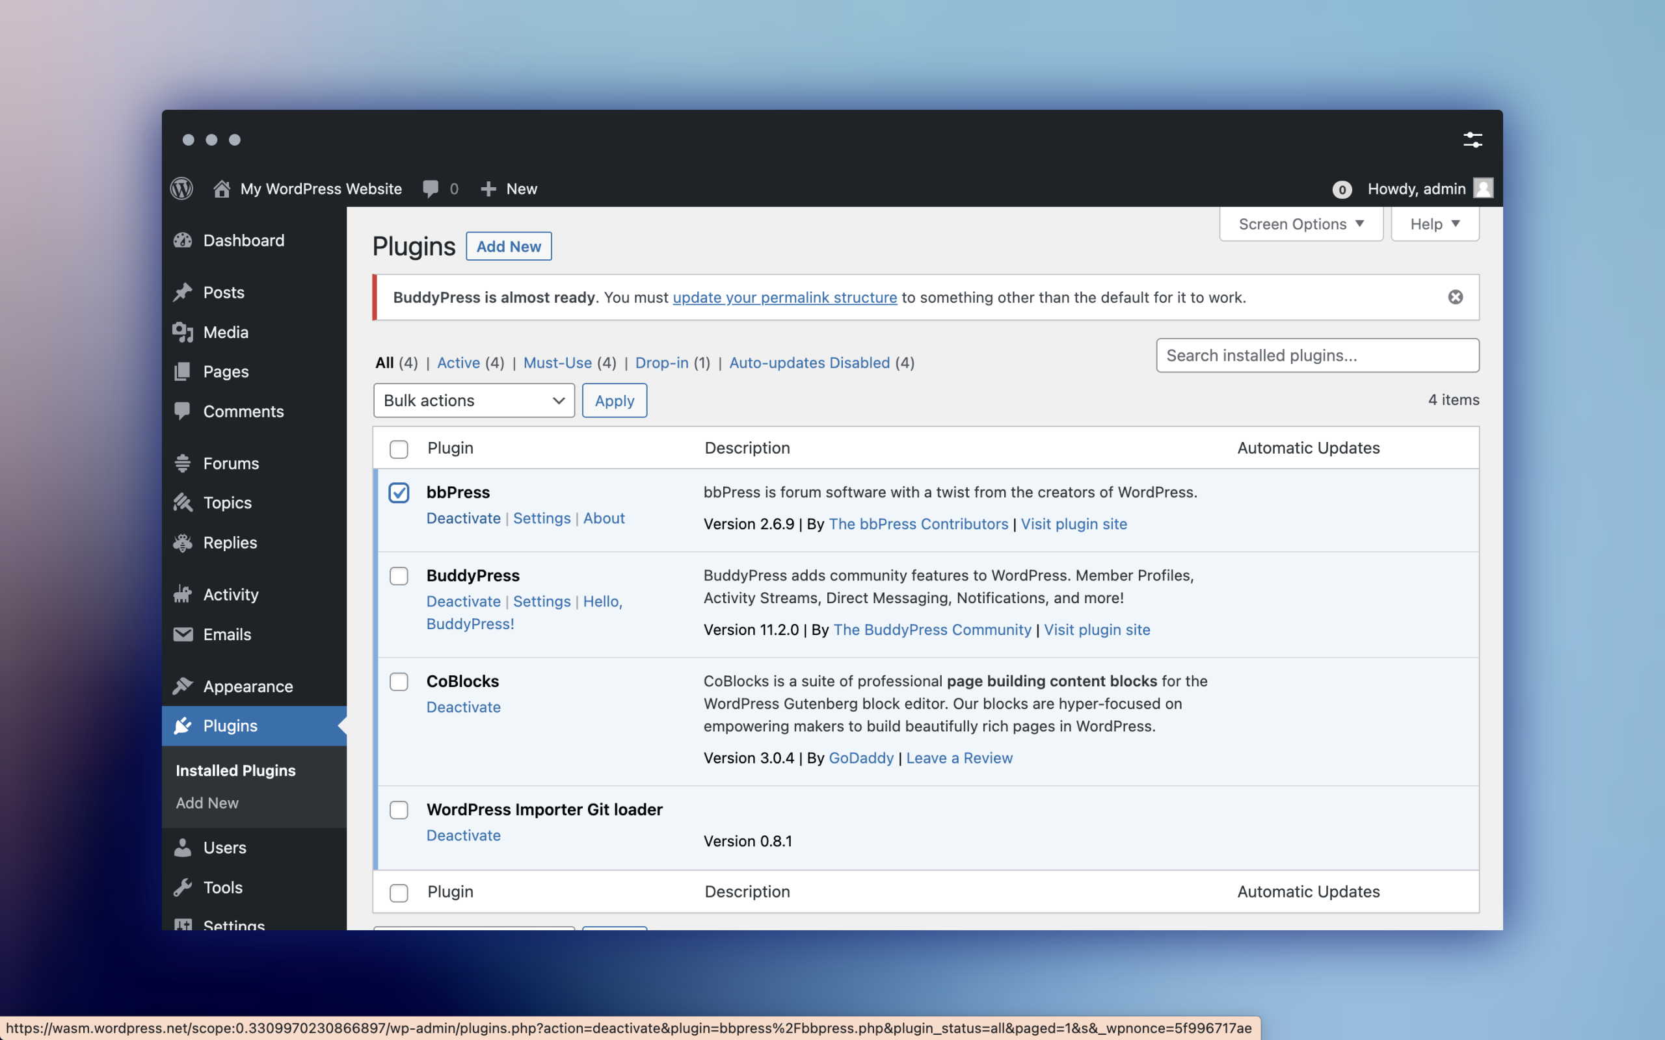The height and width of the screenshot is (1040, 1665).
Task: Click the Replies bee icon in sidebar
Action: tap(183, 543)
